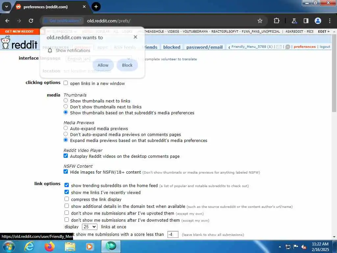Enable show additional details in domain text
Viewport: 337px width, 253px height.
click(66, 206)
